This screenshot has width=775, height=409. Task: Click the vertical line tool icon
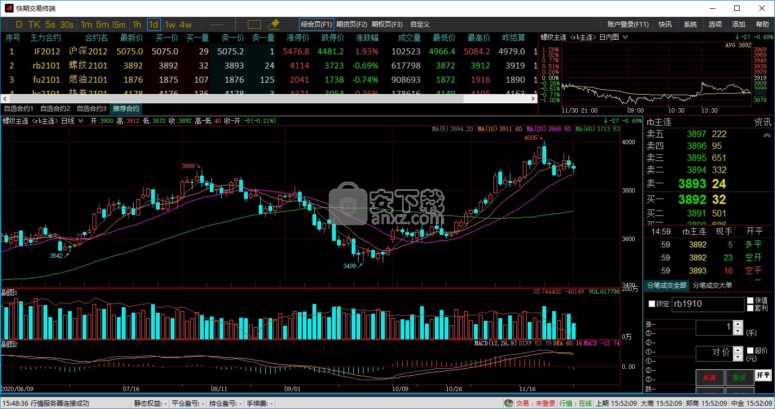click(236, 24)
